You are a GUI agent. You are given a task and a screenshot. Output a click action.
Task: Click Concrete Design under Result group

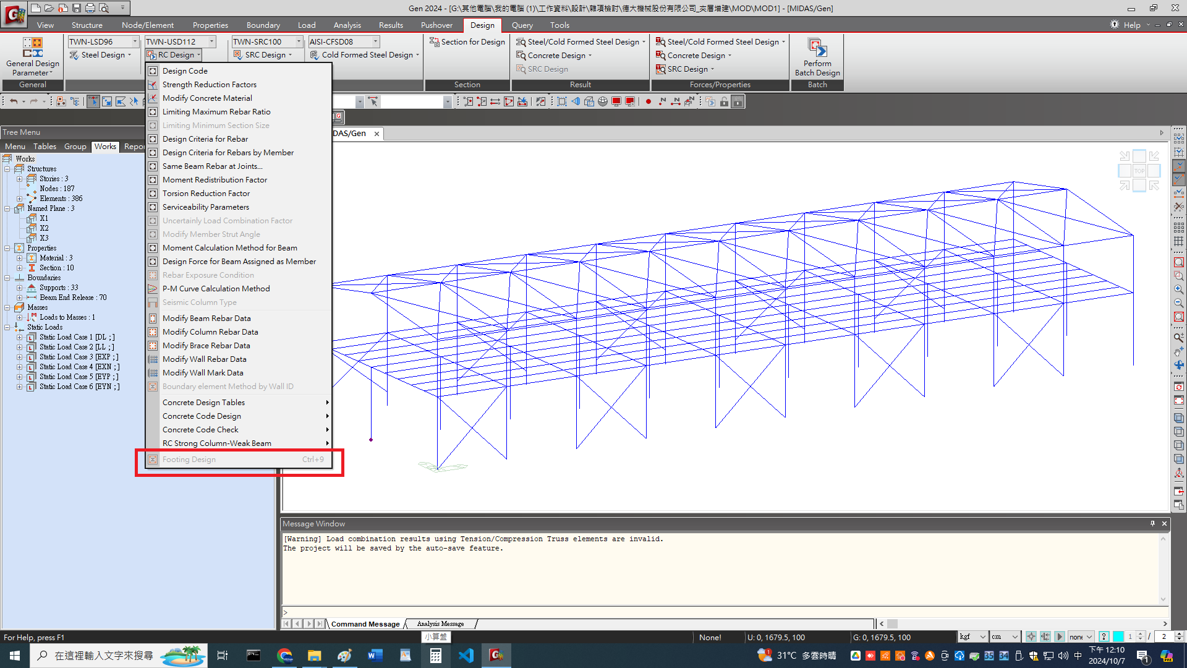coord(554,55)
